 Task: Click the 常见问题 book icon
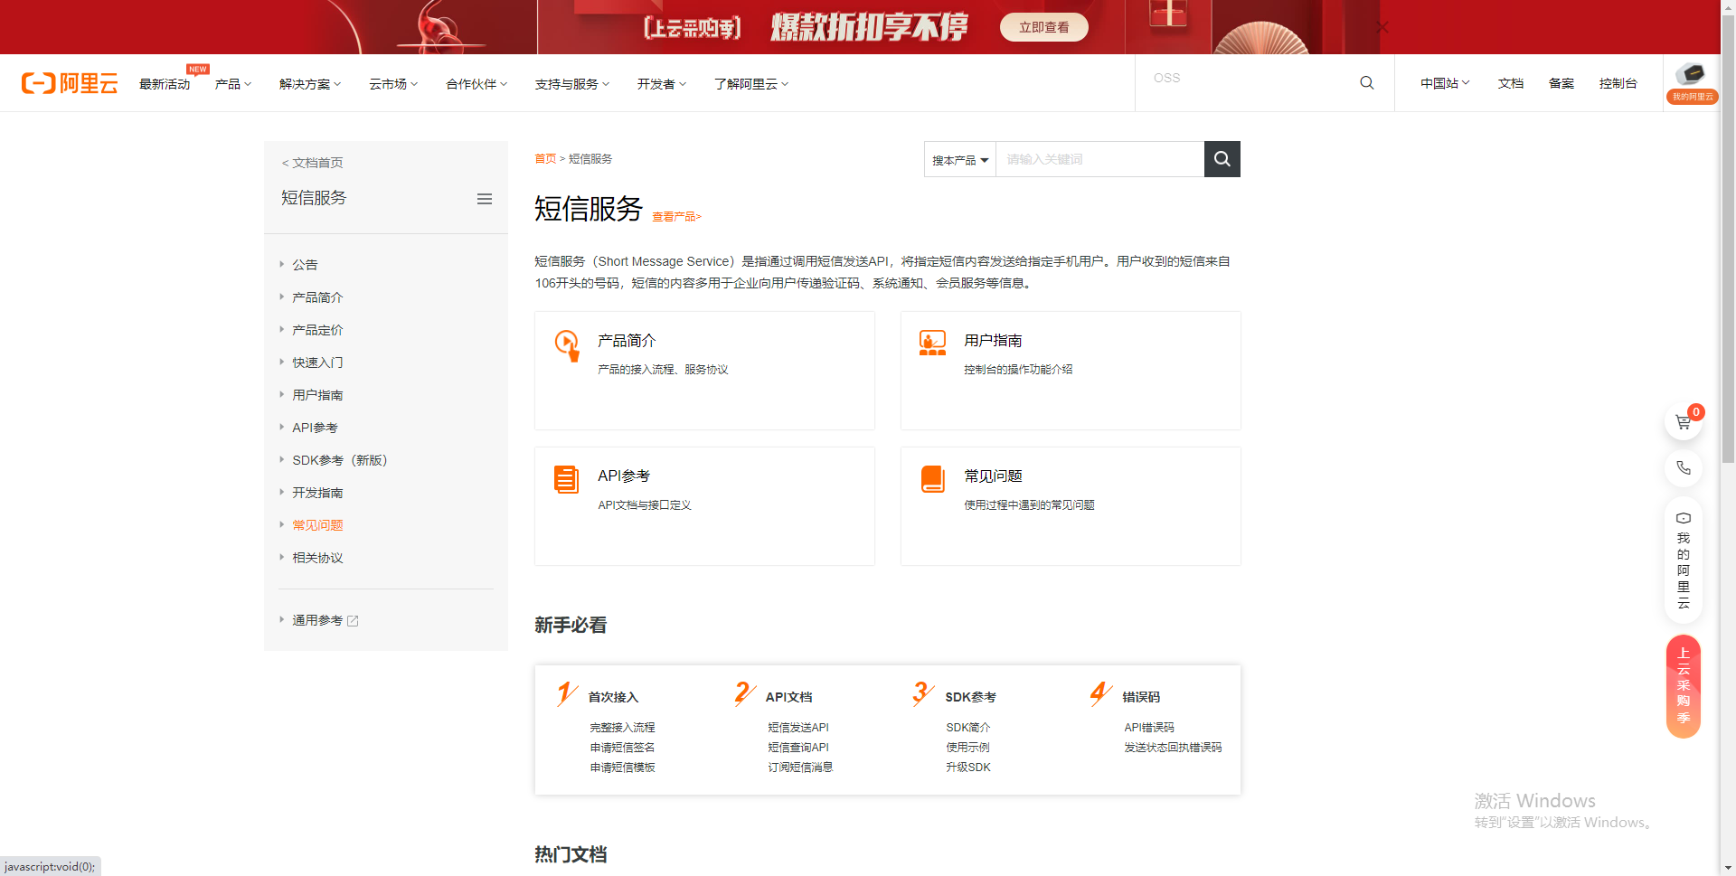point(932,478)
